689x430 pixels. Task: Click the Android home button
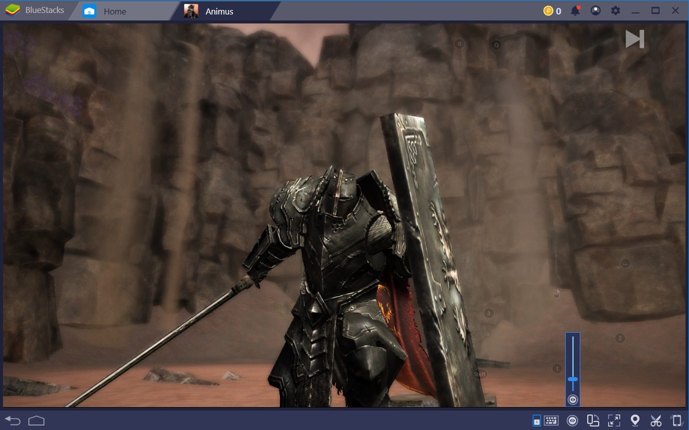[36, 421]
